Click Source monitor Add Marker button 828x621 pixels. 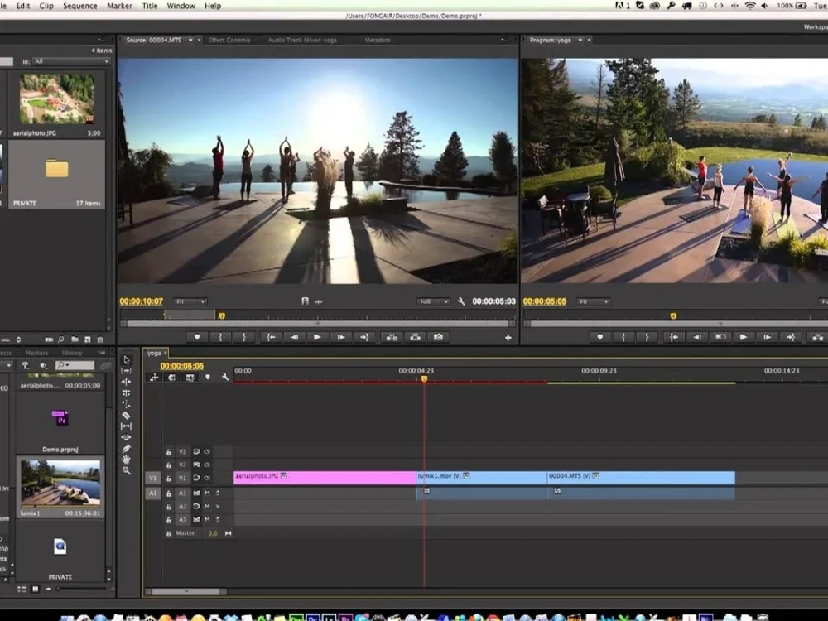(x=197, y=337)
